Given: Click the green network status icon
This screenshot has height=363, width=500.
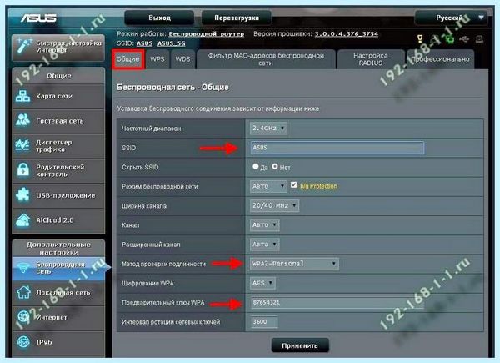Looking at the screenshot, I should (450, 39).
